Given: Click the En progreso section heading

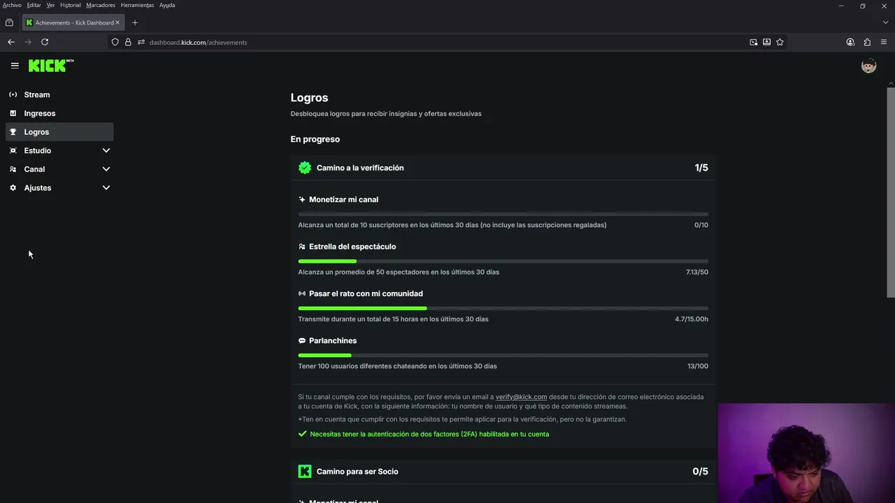Looking at the screenshot, I should (x=315, y=139).
